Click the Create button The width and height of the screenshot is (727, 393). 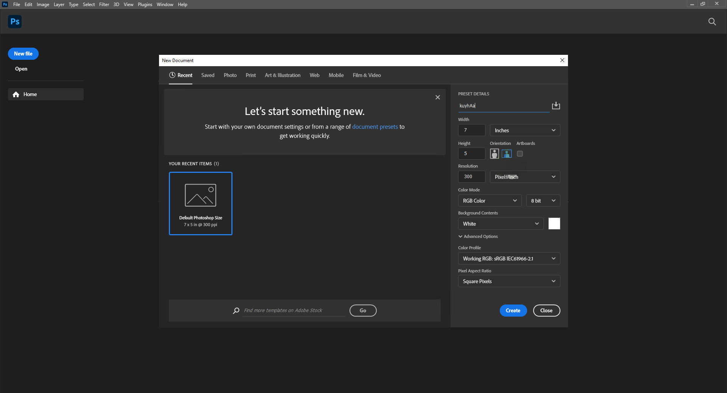click(x=513, y=311)
